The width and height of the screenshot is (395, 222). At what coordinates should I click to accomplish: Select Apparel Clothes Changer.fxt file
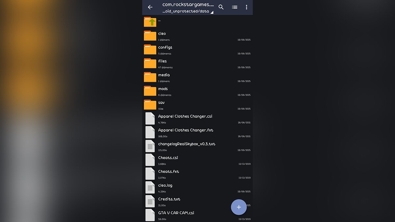[186, 130]
